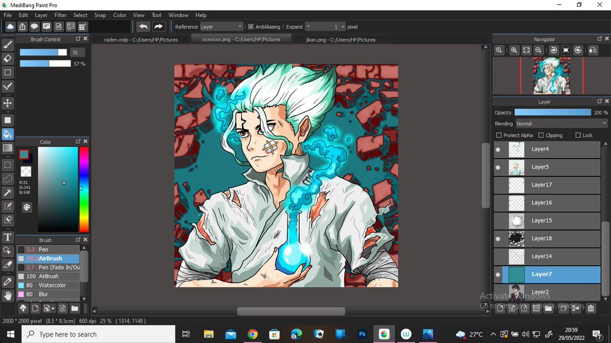Switch to the raiden.mdp tab
The width and height of the screenshot is (611, 343).
point(141,39)
